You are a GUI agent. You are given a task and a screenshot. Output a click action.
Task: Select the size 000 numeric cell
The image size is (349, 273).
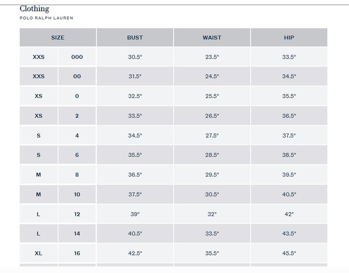77,57
